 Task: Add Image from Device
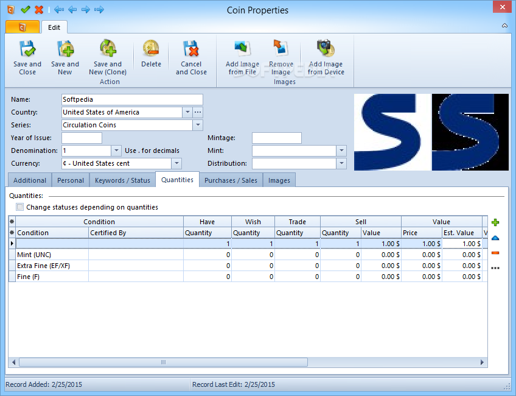coord(326,58)
